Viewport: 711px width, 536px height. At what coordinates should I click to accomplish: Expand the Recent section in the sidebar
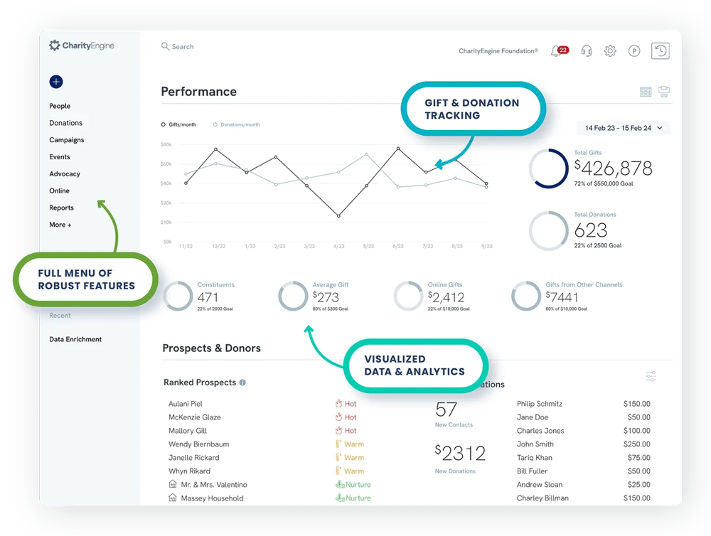pyautogui.click(x=59, y=316)
